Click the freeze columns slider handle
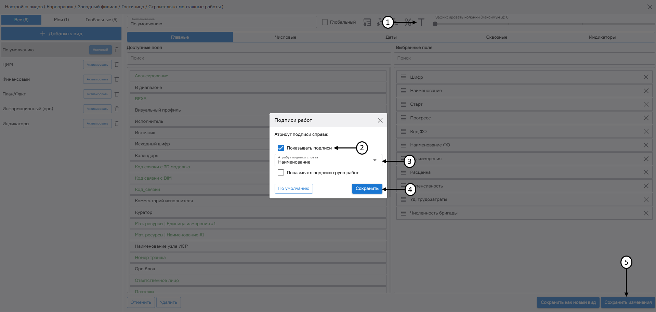Screen dimensions: 656x312 (x=435, y=24)
